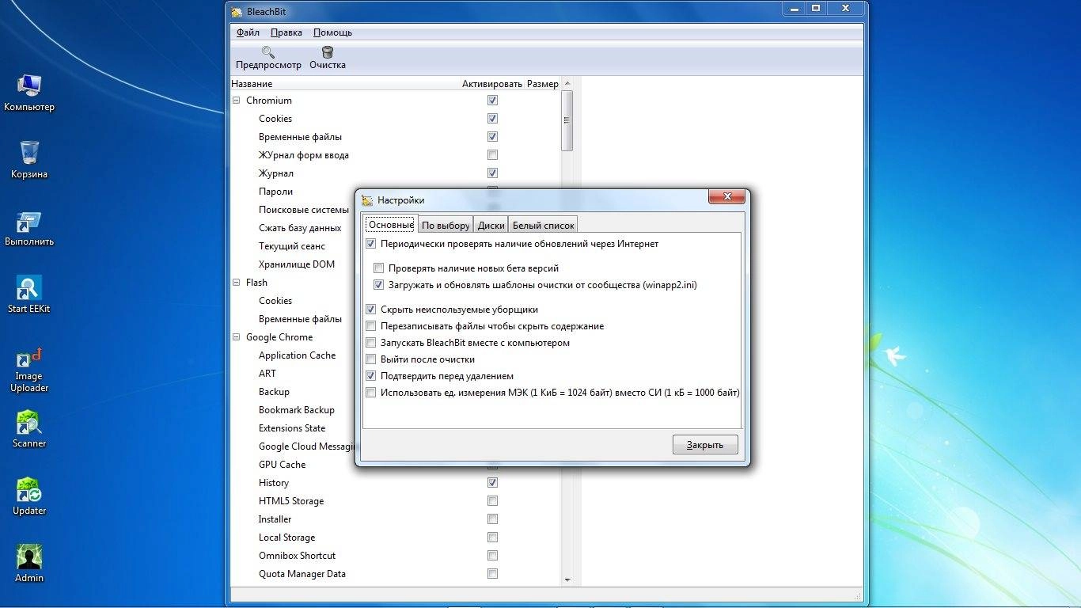Check the Quota Manager Data checkbox
Viewport: 1081px width, 608px height.
492,574
